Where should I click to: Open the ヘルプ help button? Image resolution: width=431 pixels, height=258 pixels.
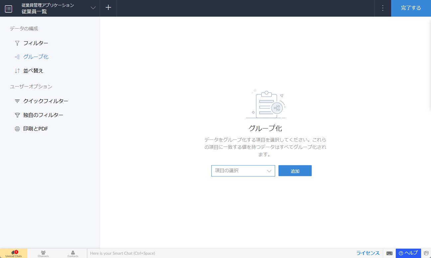click(408, 253)
